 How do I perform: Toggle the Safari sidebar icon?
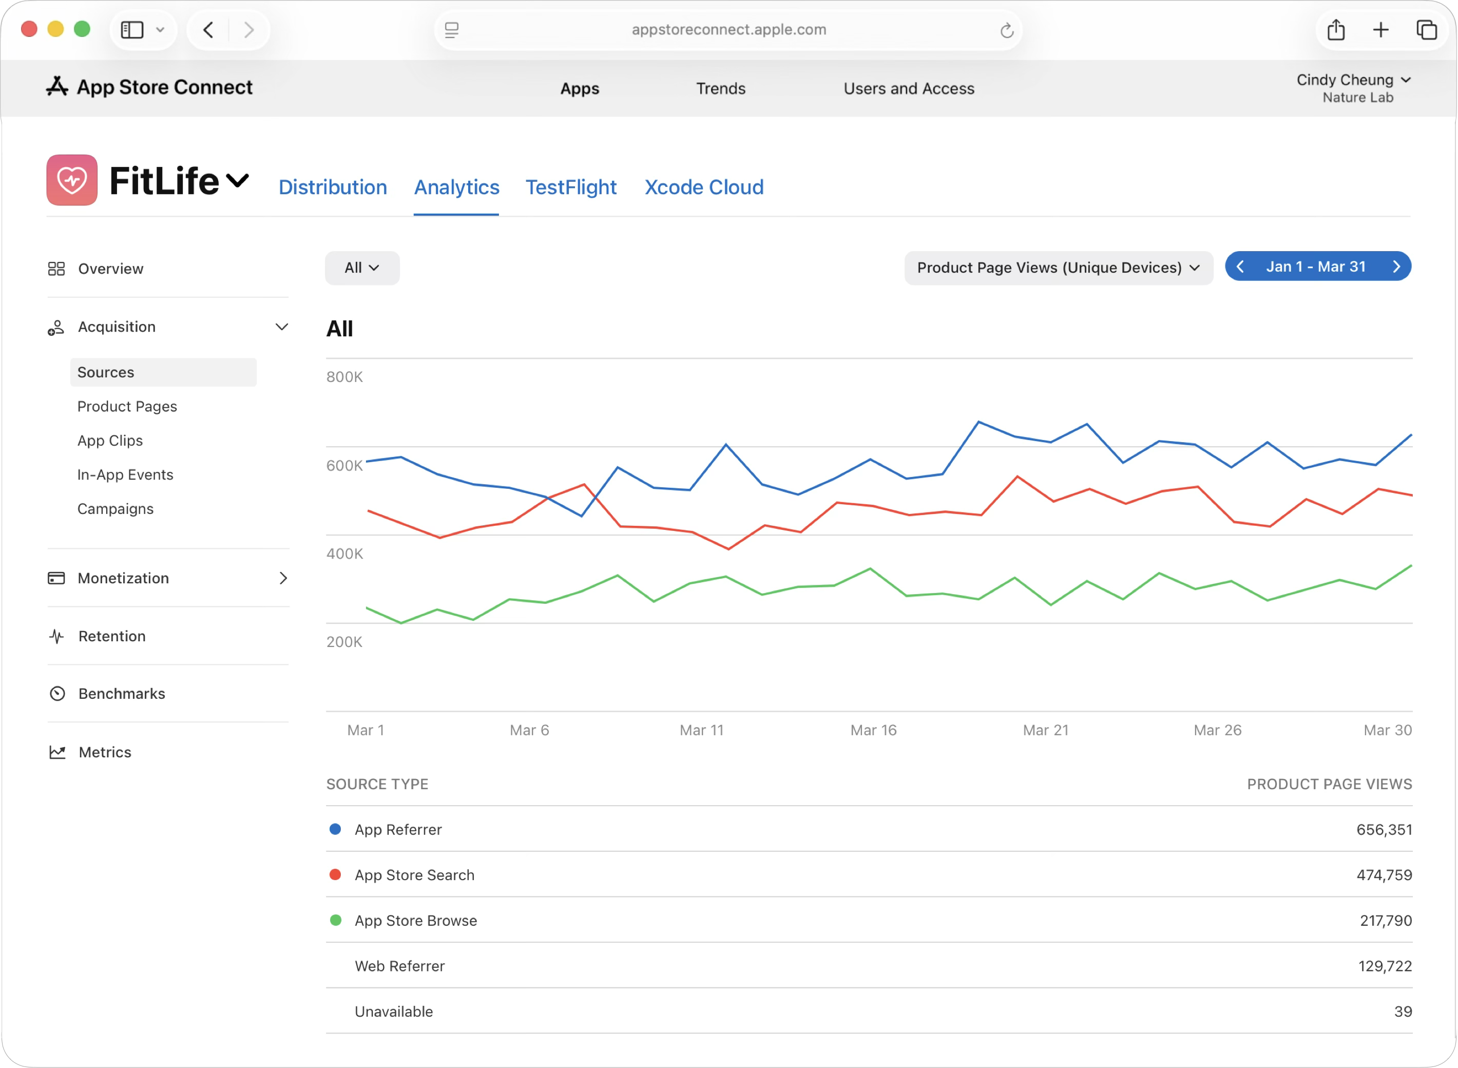pos(132,30)
